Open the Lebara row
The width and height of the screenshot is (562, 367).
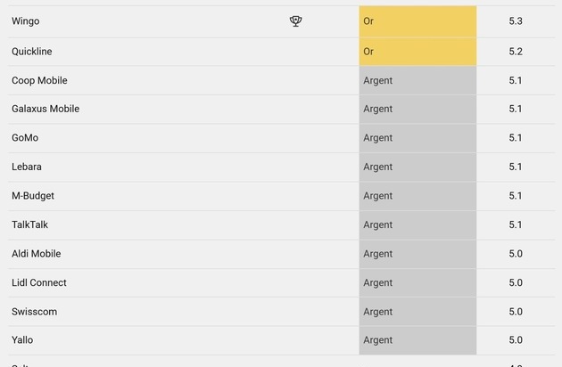(27, 167)
